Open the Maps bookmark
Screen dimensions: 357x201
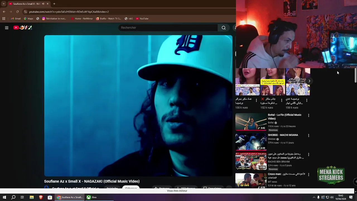tap(28, 19)
